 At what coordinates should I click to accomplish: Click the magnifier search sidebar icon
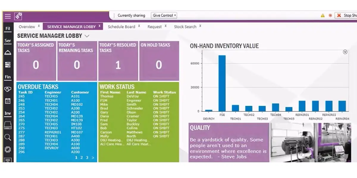tap(8, 137)
